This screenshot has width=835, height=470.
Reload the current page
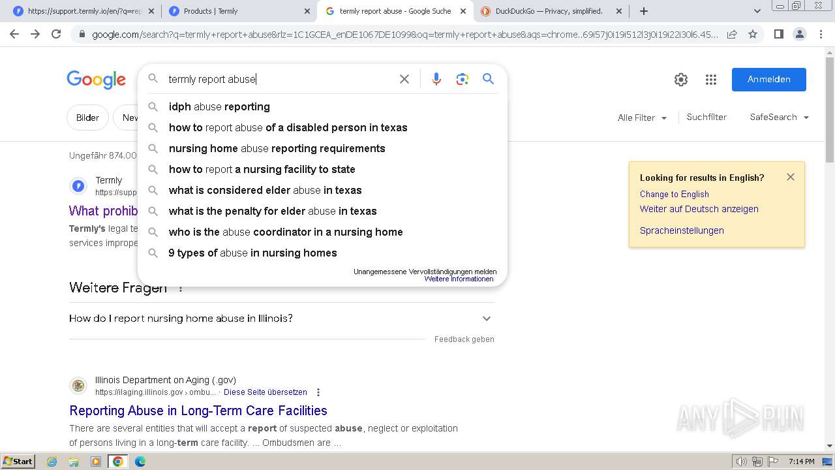click(56, 34)
